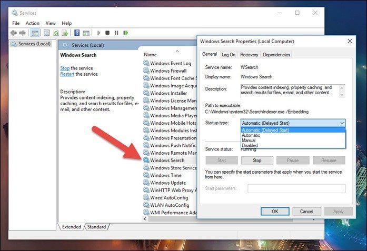
Task: Switch to the Dependencies tab
Action: click(276, 55)
